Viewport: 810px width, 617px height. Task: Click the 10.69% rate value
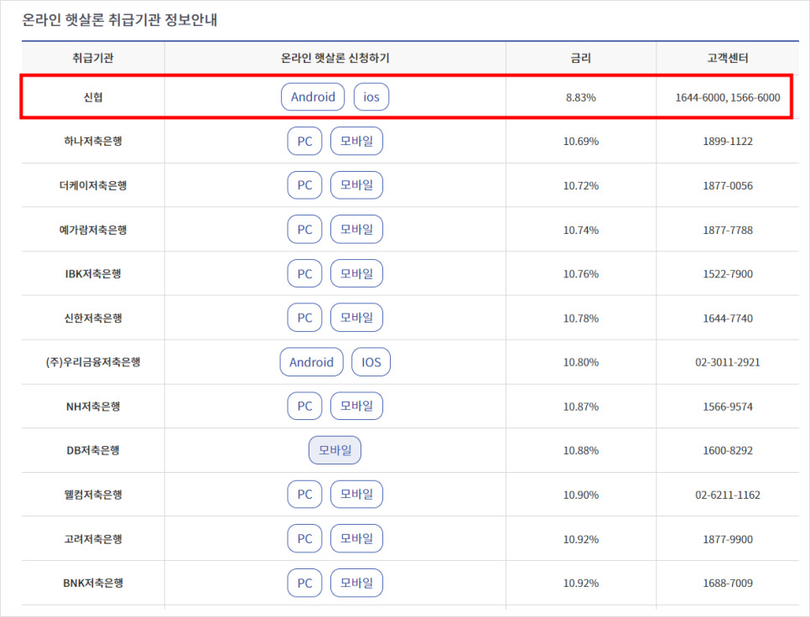coord(580,141)
